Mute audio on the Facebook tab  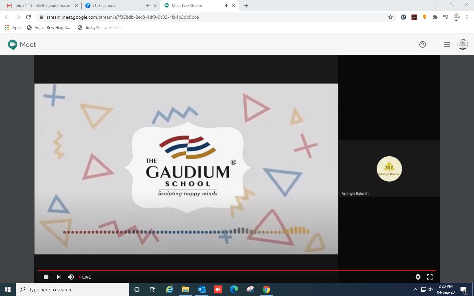148,6
